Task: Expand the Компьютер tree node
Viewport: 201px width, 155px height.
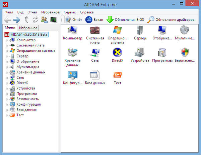Action: click(x=7, y=40)
